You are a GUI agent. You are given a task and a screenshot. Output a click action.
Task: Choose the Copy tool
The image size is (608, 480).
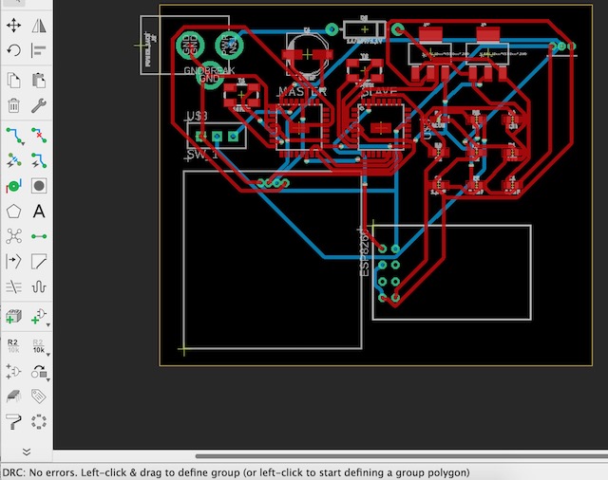13,80
